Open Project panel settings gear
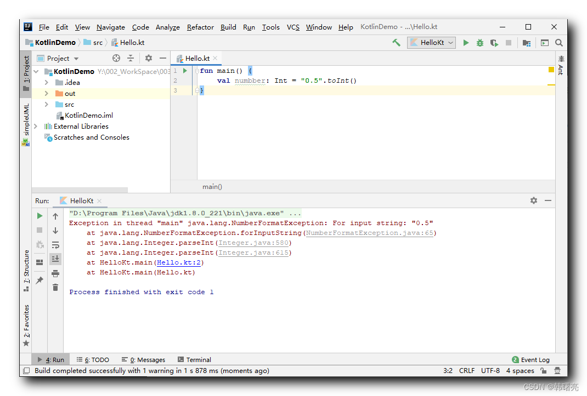 (149, 58)
